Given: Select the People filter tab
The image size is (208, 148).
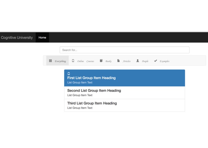Looking at the screenshot, I should [x=142, y=61].
